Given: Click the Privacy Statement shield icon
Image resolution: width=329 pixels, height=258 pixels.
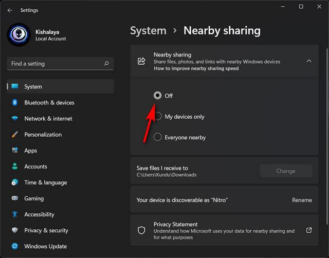Looking at the screenshot, I should tap(141, 230).
